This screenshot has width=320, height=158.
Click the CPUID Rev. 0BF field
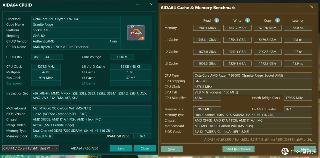coord(36,57)
